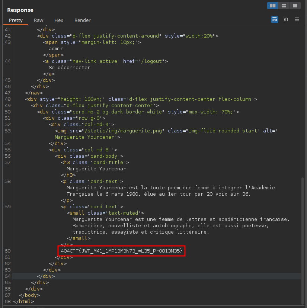
Task: Click the "Se déconnecter" text in the code
Action: [69, 67]
